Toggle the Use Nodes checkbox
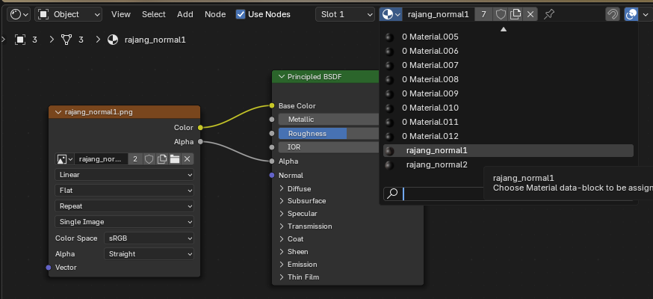The height and width of the screenshot is (299, 653). pyautogui.click(x=241, y=14)
